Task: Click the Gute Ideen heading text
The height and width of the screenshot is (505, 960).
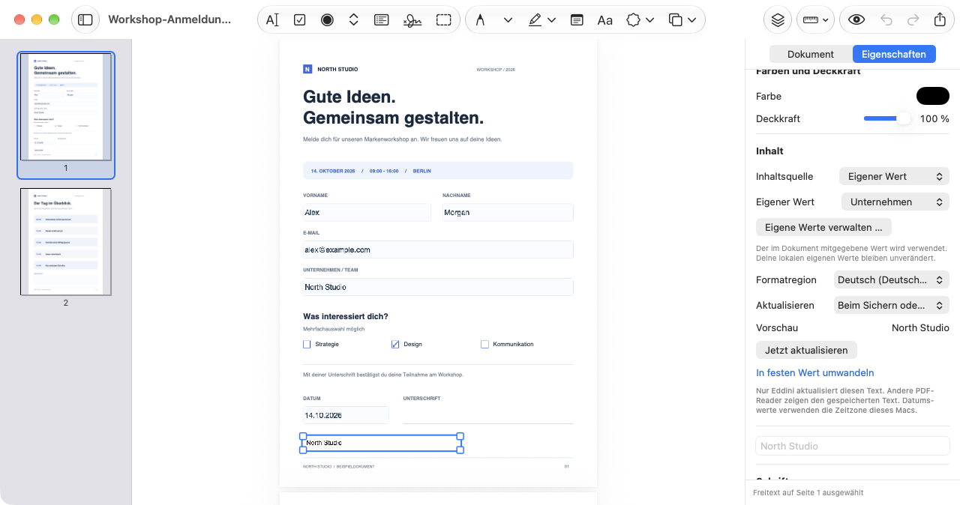Action: (x=349, y=97)
